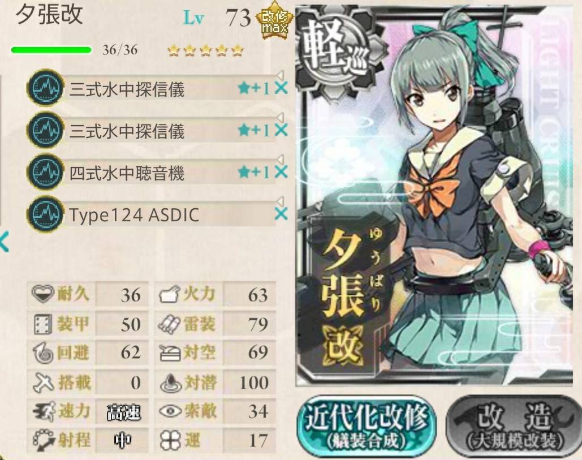Click the 夕張 ship card portrait
582x460 pixels.
click(435, 195)
